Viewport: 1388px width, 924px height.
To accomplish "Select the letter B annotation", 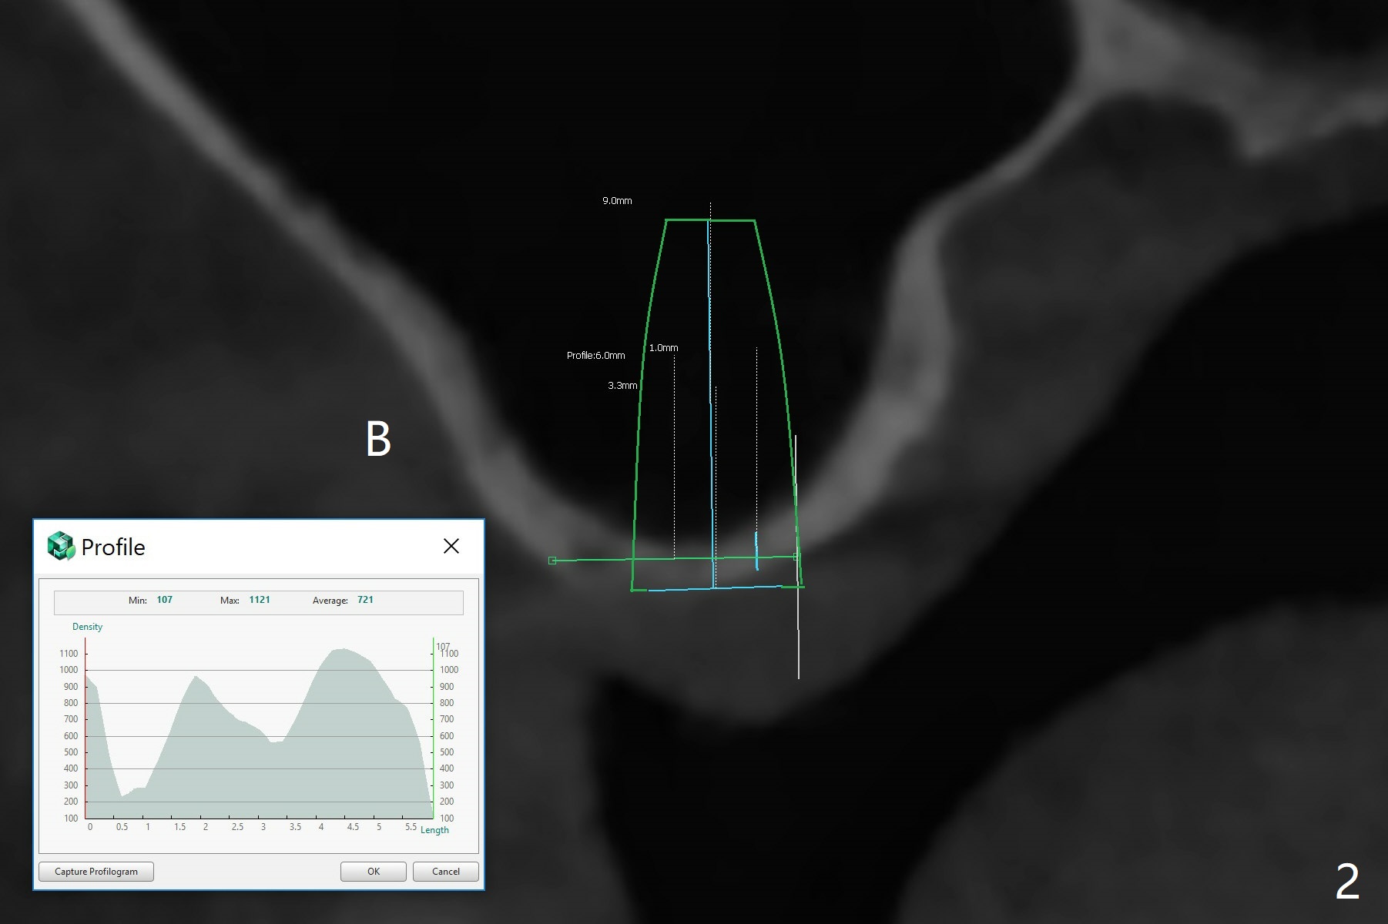I will tap(378, 440).
